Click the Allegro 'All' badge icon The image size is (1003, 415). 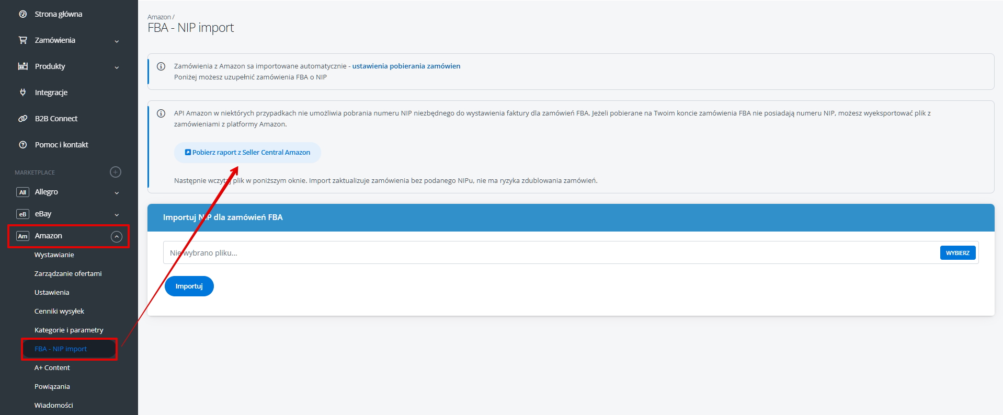(22, 192)
